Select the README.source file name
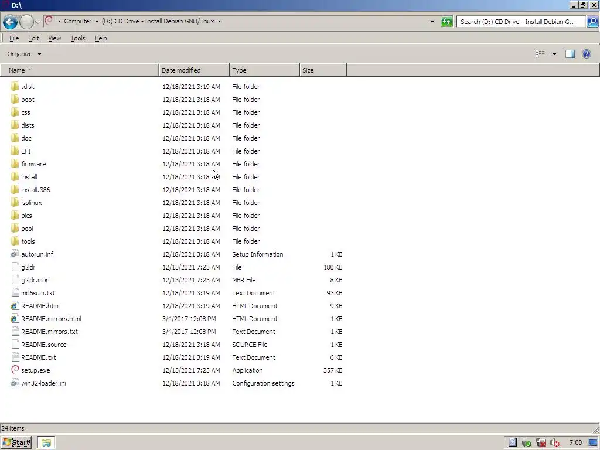This screenshot has height=450, width=600. click(43, 345)
